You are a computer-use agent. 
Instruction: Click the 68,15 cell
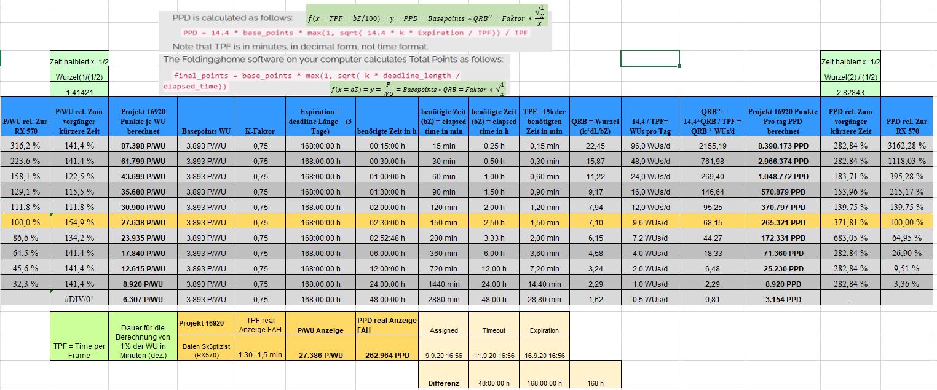pos(713,222)
